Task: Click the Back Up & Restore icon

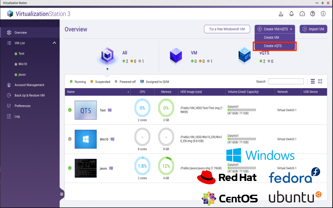Action: pyautogui.click(x=9, y=95)
